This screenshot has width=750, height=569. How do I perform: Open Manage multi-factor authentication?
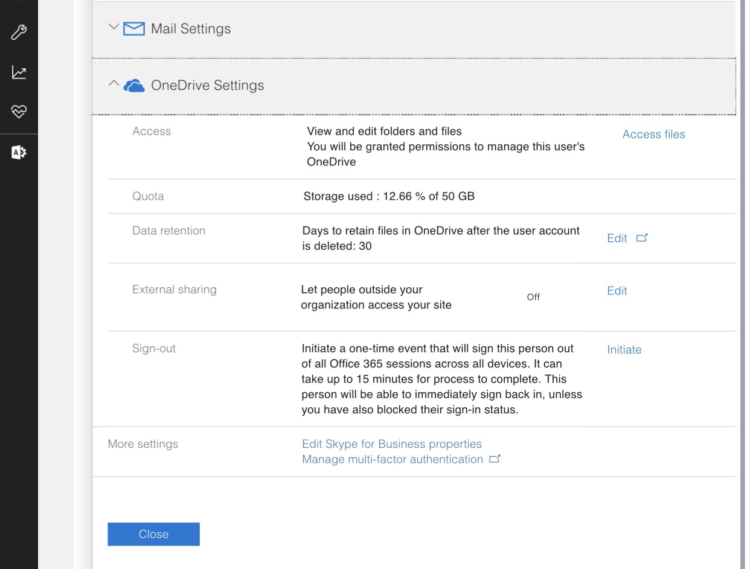point(394,459)
